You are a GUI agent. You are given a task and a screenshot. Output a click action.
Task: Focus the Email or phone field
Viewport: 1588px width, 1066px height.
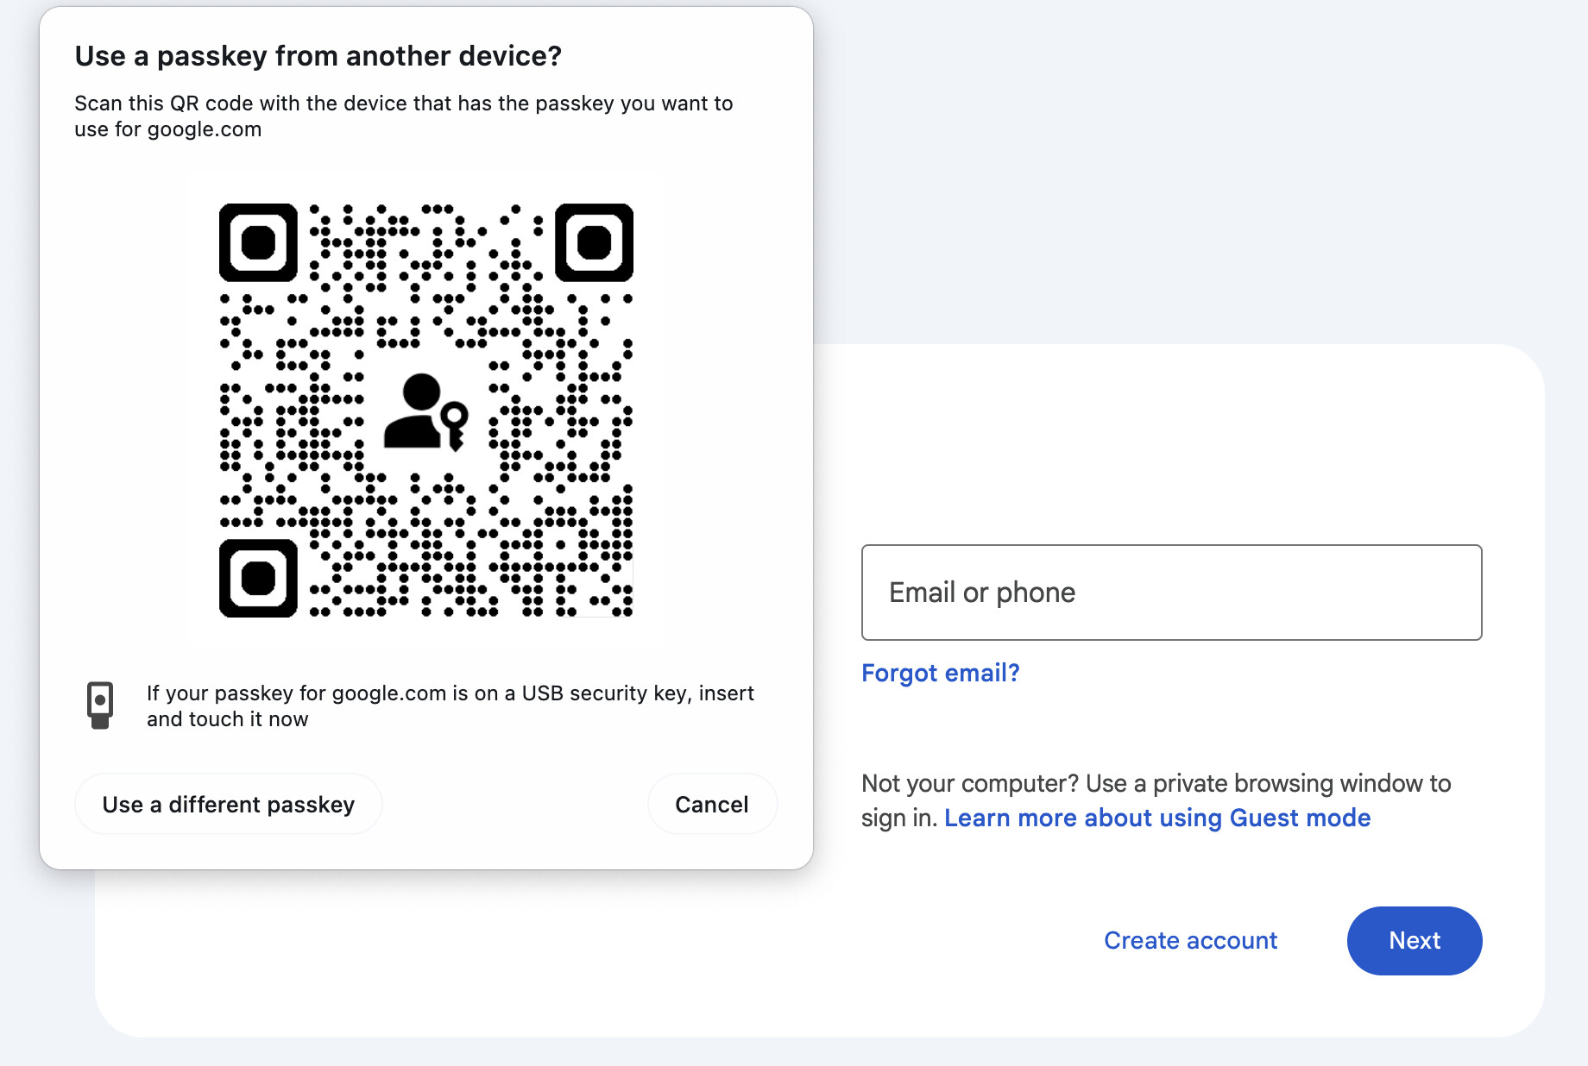1172,593
